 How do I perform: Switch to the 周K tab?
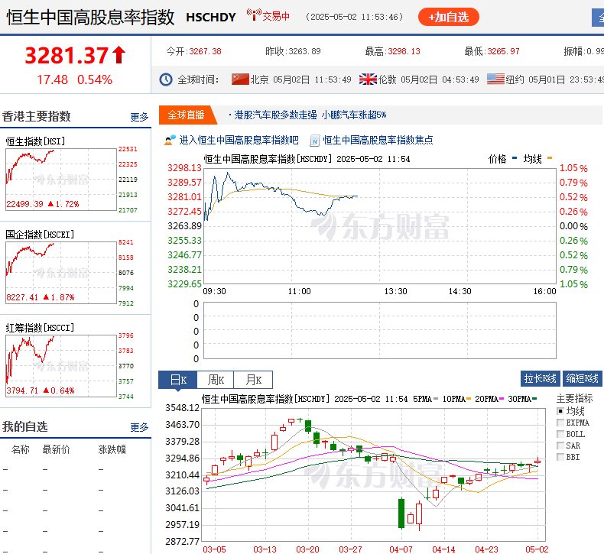point(216,380)
